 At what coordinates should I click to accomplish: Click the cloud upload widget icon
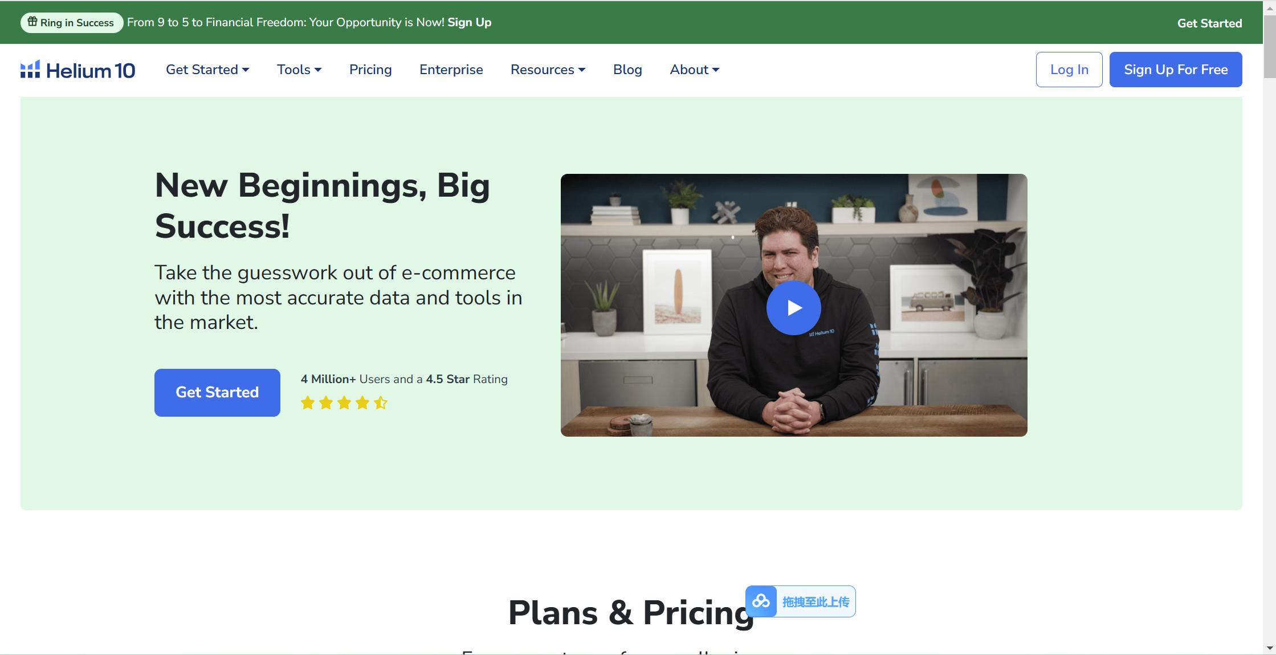click(761, 601)
